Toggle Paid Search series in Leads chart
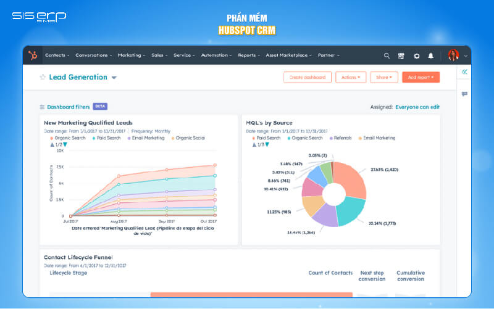Screen dimensions: 494x309 [106, 138]
